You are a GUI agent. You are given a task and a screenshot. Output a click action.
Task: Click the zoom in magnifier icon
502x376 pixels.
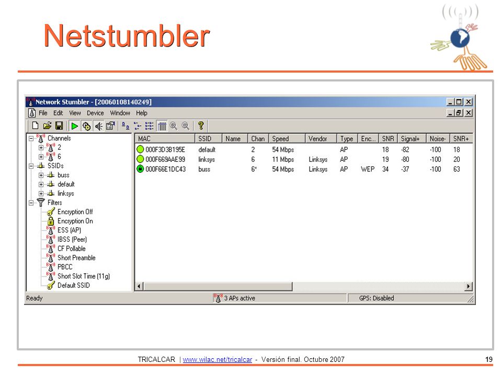pyautogui.click(x=174, y=126)
